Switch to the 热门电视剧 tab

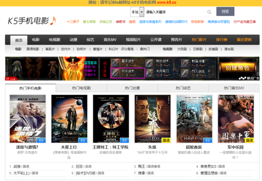(79, 88)
